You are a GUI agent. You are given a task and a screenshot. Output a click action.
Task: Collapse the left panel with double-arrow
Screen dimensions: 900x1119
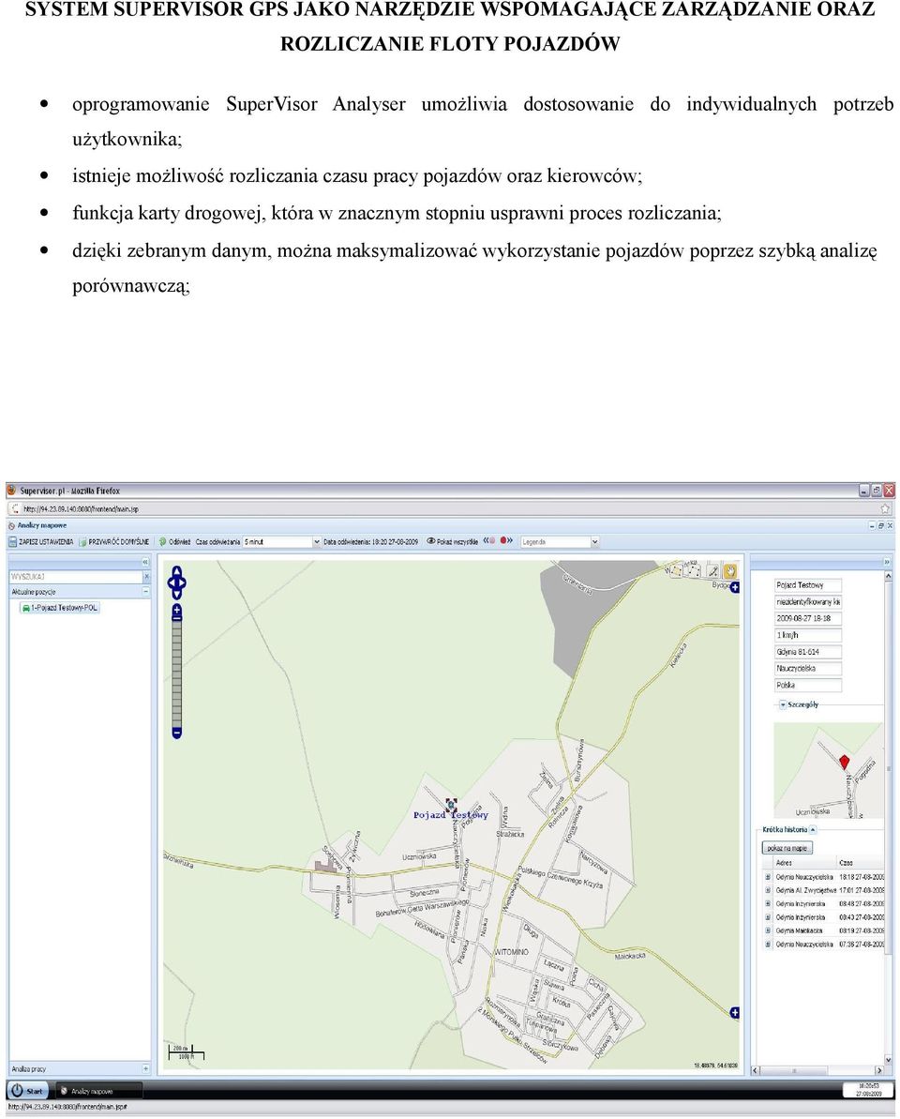(x=145, y=563)
